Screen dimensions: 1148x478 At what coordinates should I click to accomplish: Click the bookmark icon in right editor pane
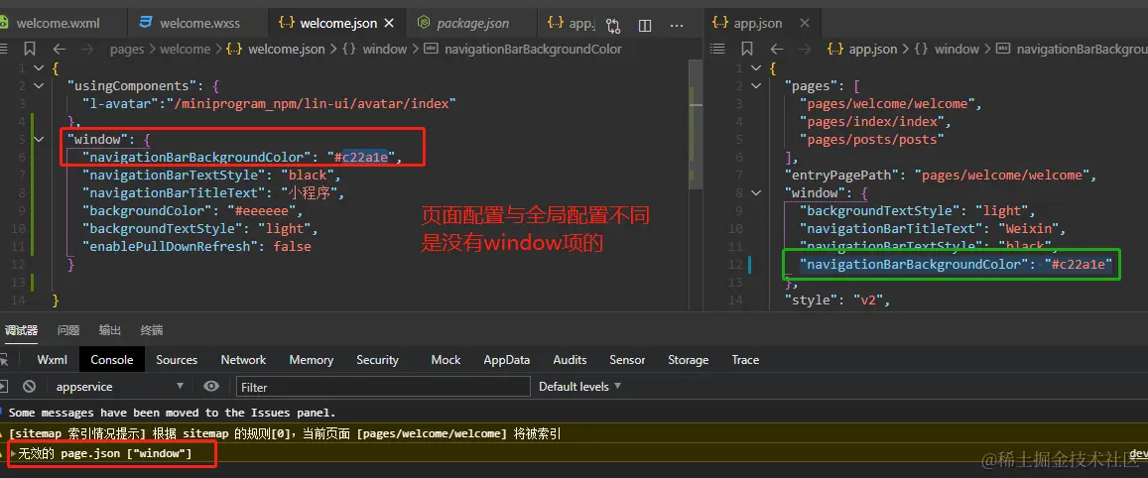coord(747,49)
